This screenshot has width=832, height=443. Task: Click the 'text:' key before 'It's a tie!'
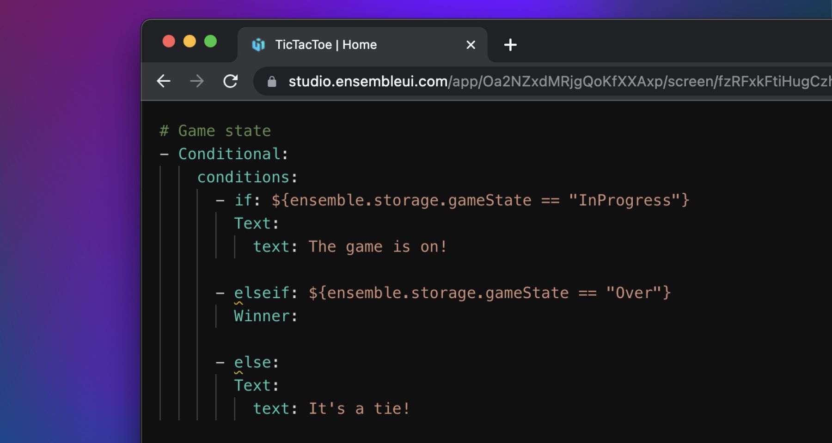(x=275, y=408)
